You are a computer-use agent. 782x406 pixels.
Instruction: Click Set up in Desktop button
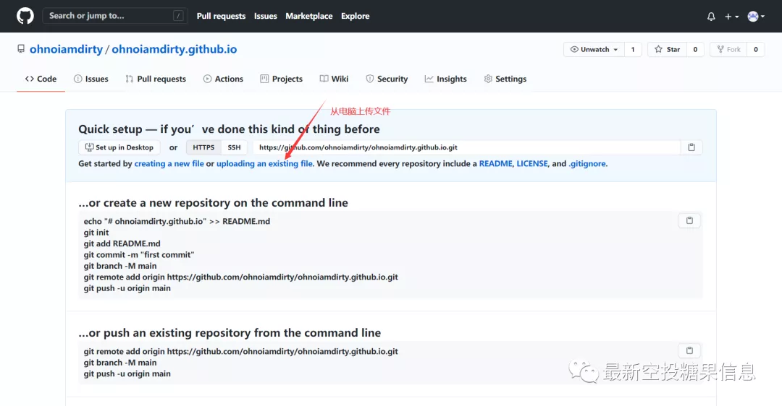(119, 147)
